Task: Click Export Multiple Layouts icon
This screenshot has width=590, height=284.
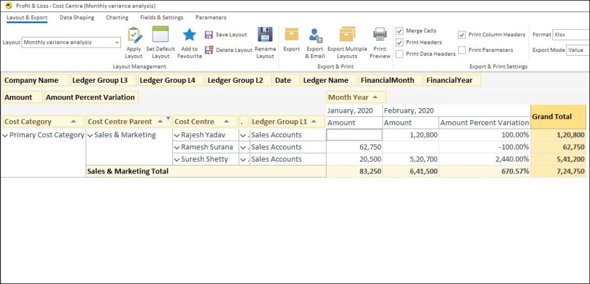Action: click(347, 35)
